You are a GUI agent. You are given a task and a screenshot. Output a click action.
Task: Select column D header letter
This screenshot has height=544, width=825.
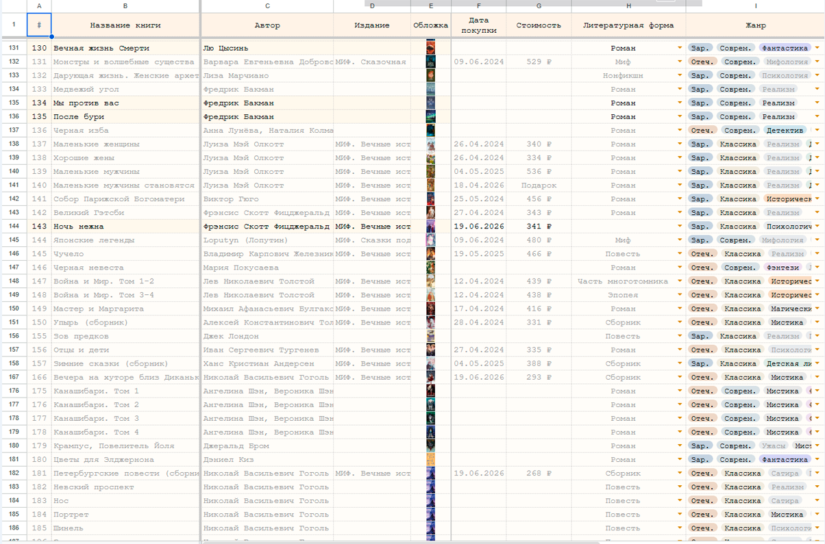click(372, 5)
